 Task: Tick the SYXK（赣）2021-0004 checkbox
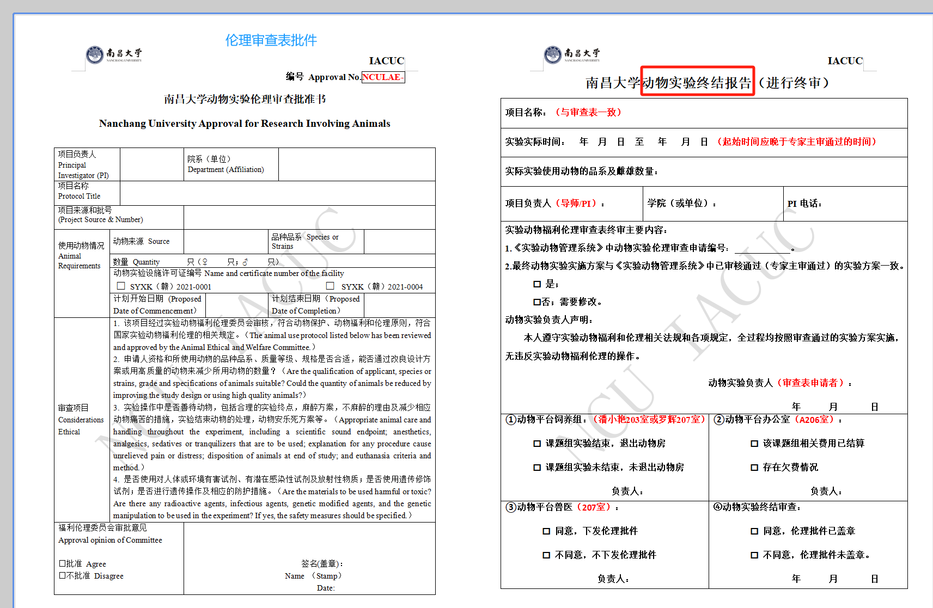tap(330, 286)
